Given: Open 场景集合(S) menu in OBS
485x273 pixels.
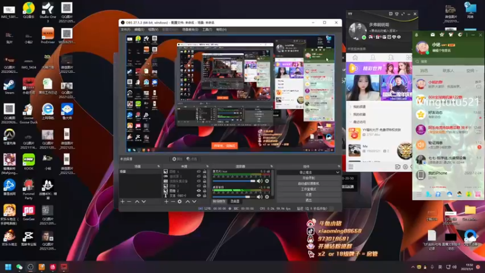Looking at the screenshot, I should [190, 29].
